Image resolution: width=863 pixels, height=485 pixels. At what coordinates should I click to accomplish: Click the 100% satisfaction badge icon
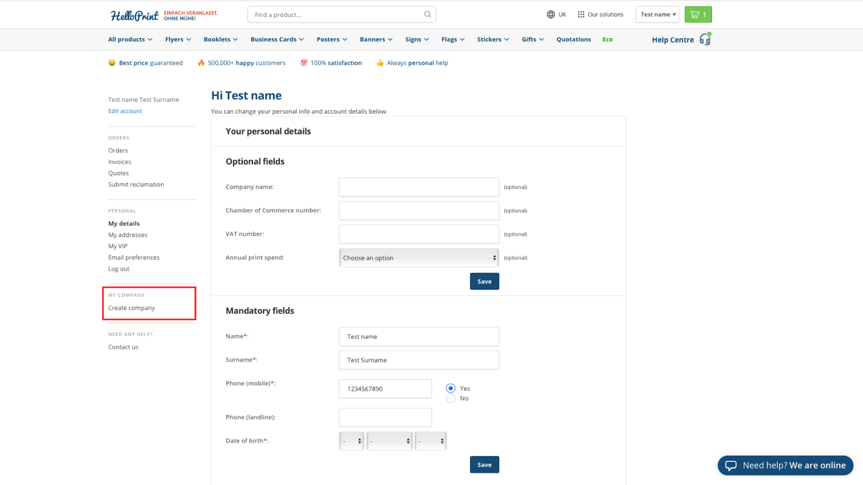[x=304, y=63]
